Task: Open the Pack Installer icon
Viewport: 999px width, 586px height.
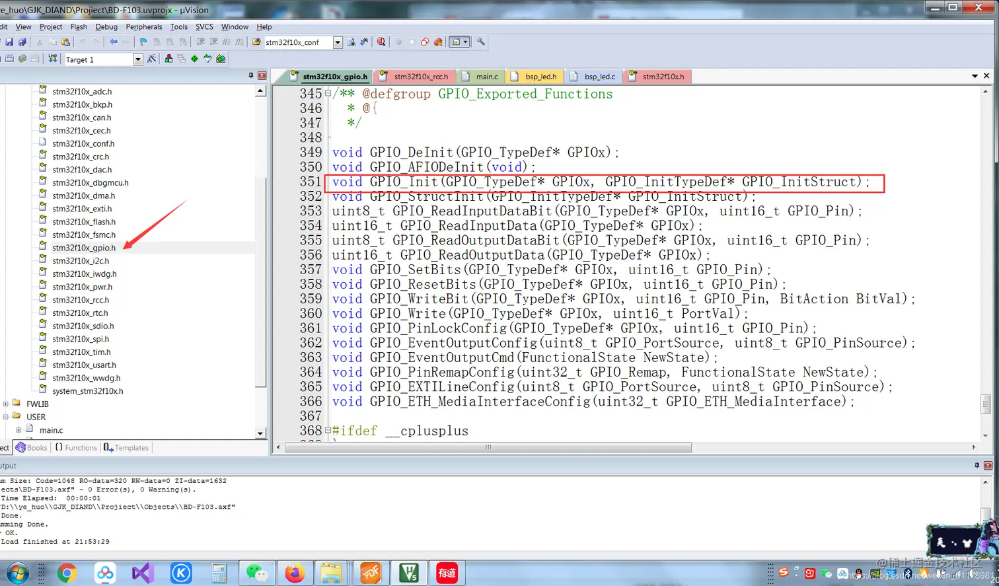Action: pos(221,59)
